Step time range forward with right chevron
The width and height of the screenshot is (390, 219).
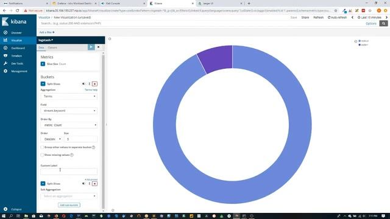(386, 18)
